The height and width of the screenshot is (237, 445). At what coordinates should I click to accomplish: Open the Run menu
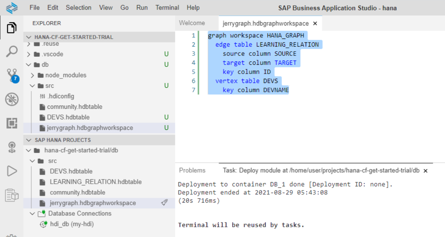pyautogui.click(x=142, y=8)
